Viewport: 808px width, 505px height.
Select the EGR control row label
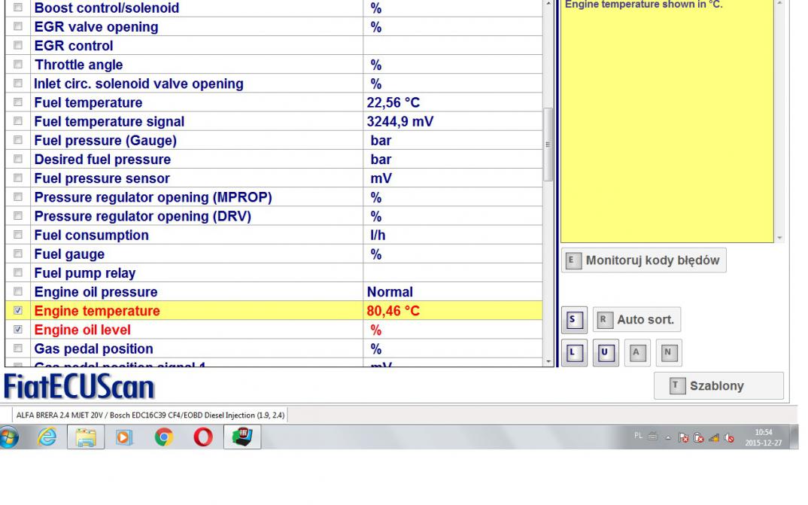(x=74, y=46)
